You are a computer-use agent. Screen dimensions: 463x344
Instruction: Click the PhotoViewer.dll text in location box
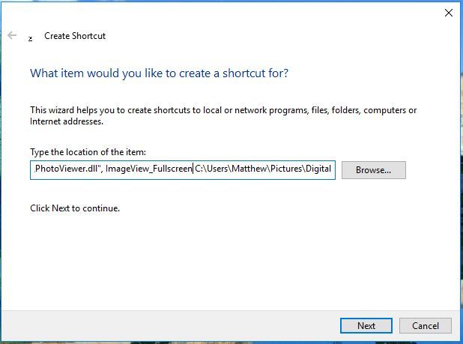coord(67,169)
